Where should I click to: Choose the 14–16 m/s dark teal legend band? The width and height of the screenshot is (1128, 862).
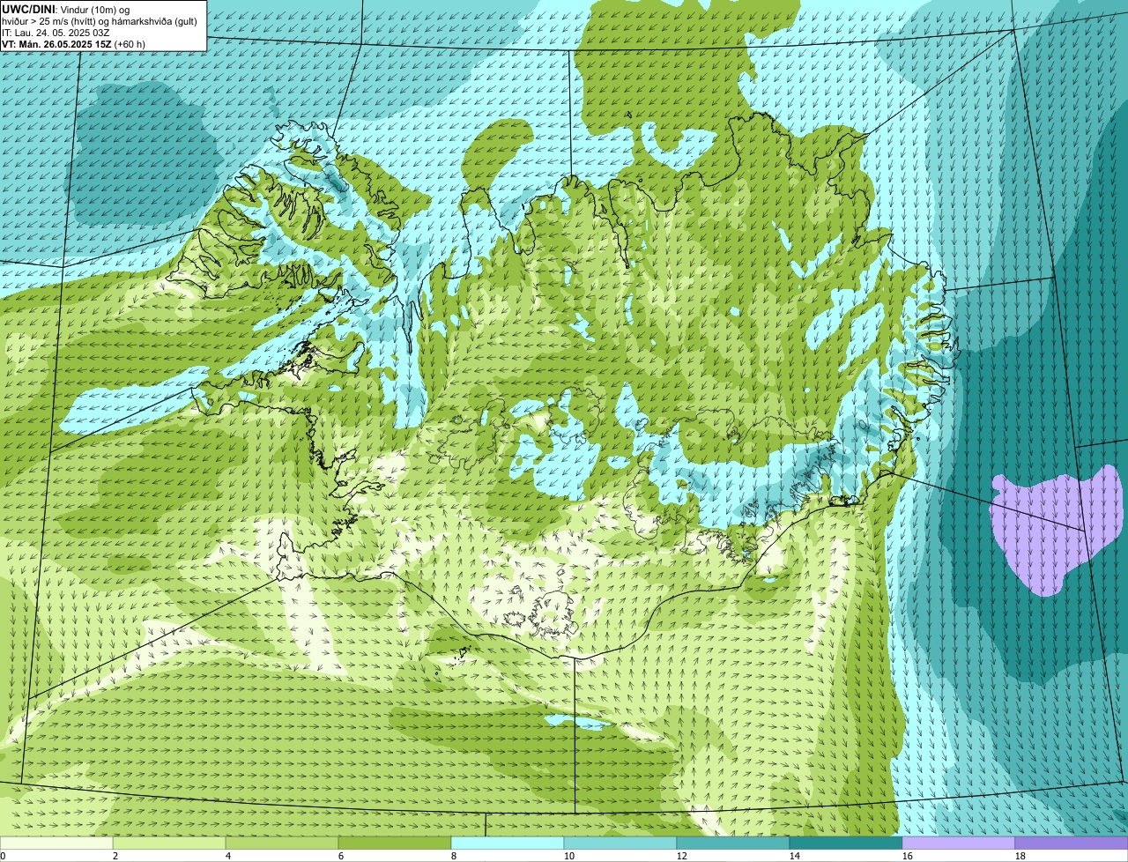tap(846, 843)
